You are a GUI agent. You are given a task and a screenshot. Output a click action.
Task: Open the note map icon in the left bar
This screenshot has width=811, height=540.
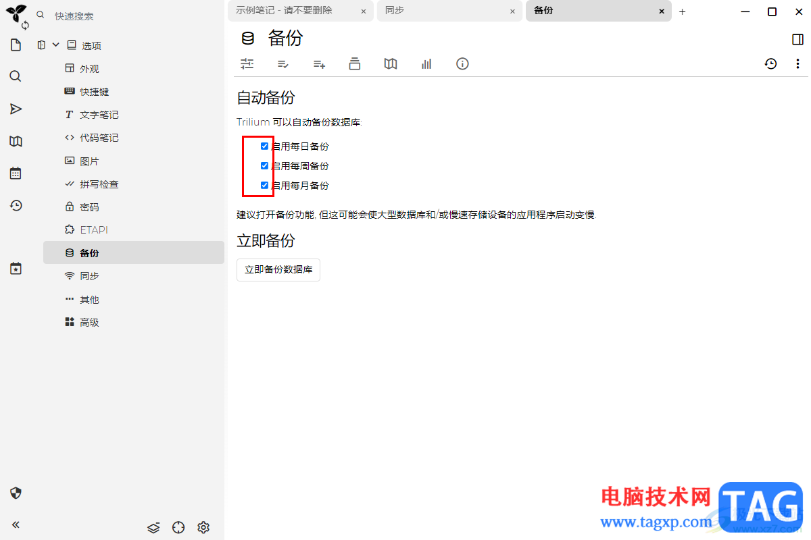(16, 141)
